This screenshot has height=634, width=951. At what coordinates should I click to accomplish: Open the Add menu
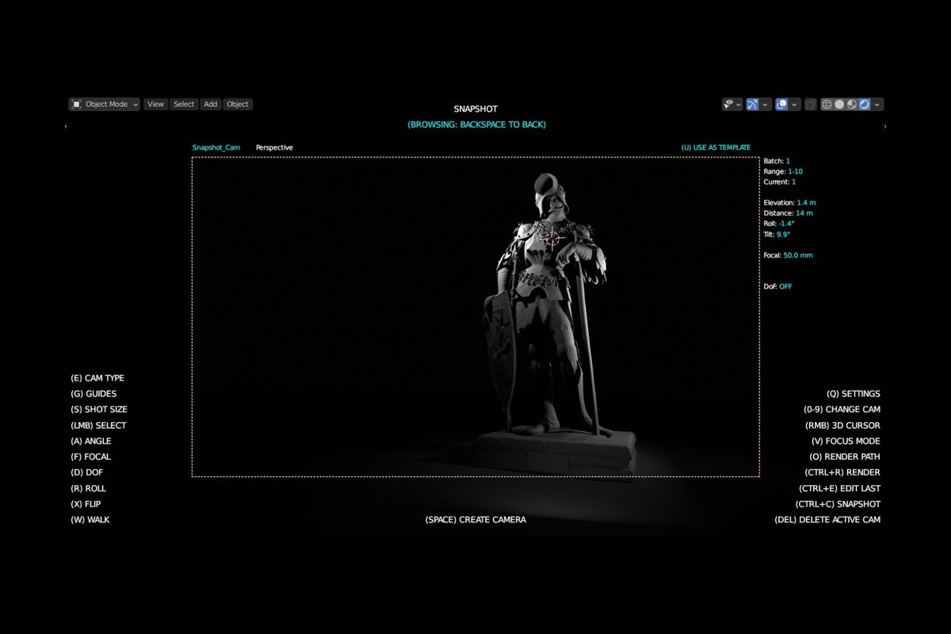(210, 104)
